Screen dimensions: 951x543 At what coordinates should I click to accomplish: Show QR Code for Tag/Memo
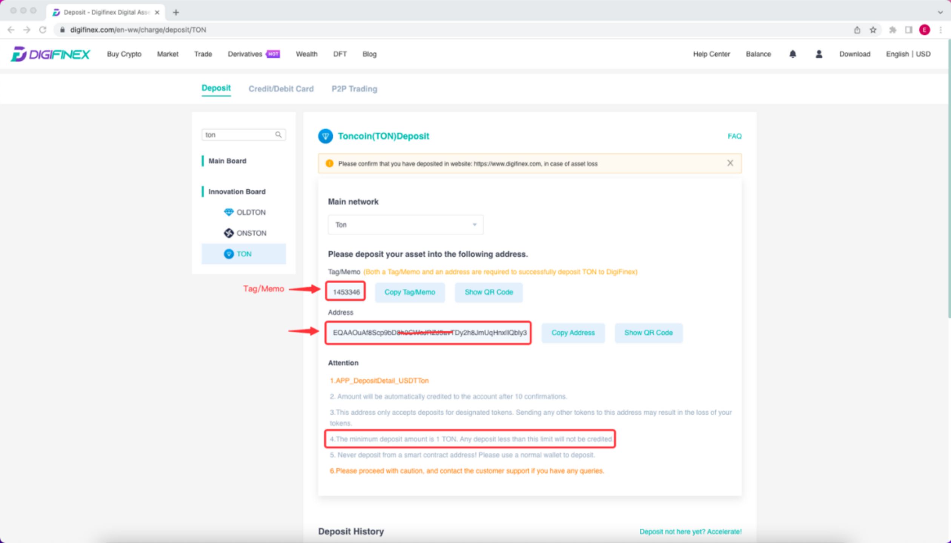489,292
